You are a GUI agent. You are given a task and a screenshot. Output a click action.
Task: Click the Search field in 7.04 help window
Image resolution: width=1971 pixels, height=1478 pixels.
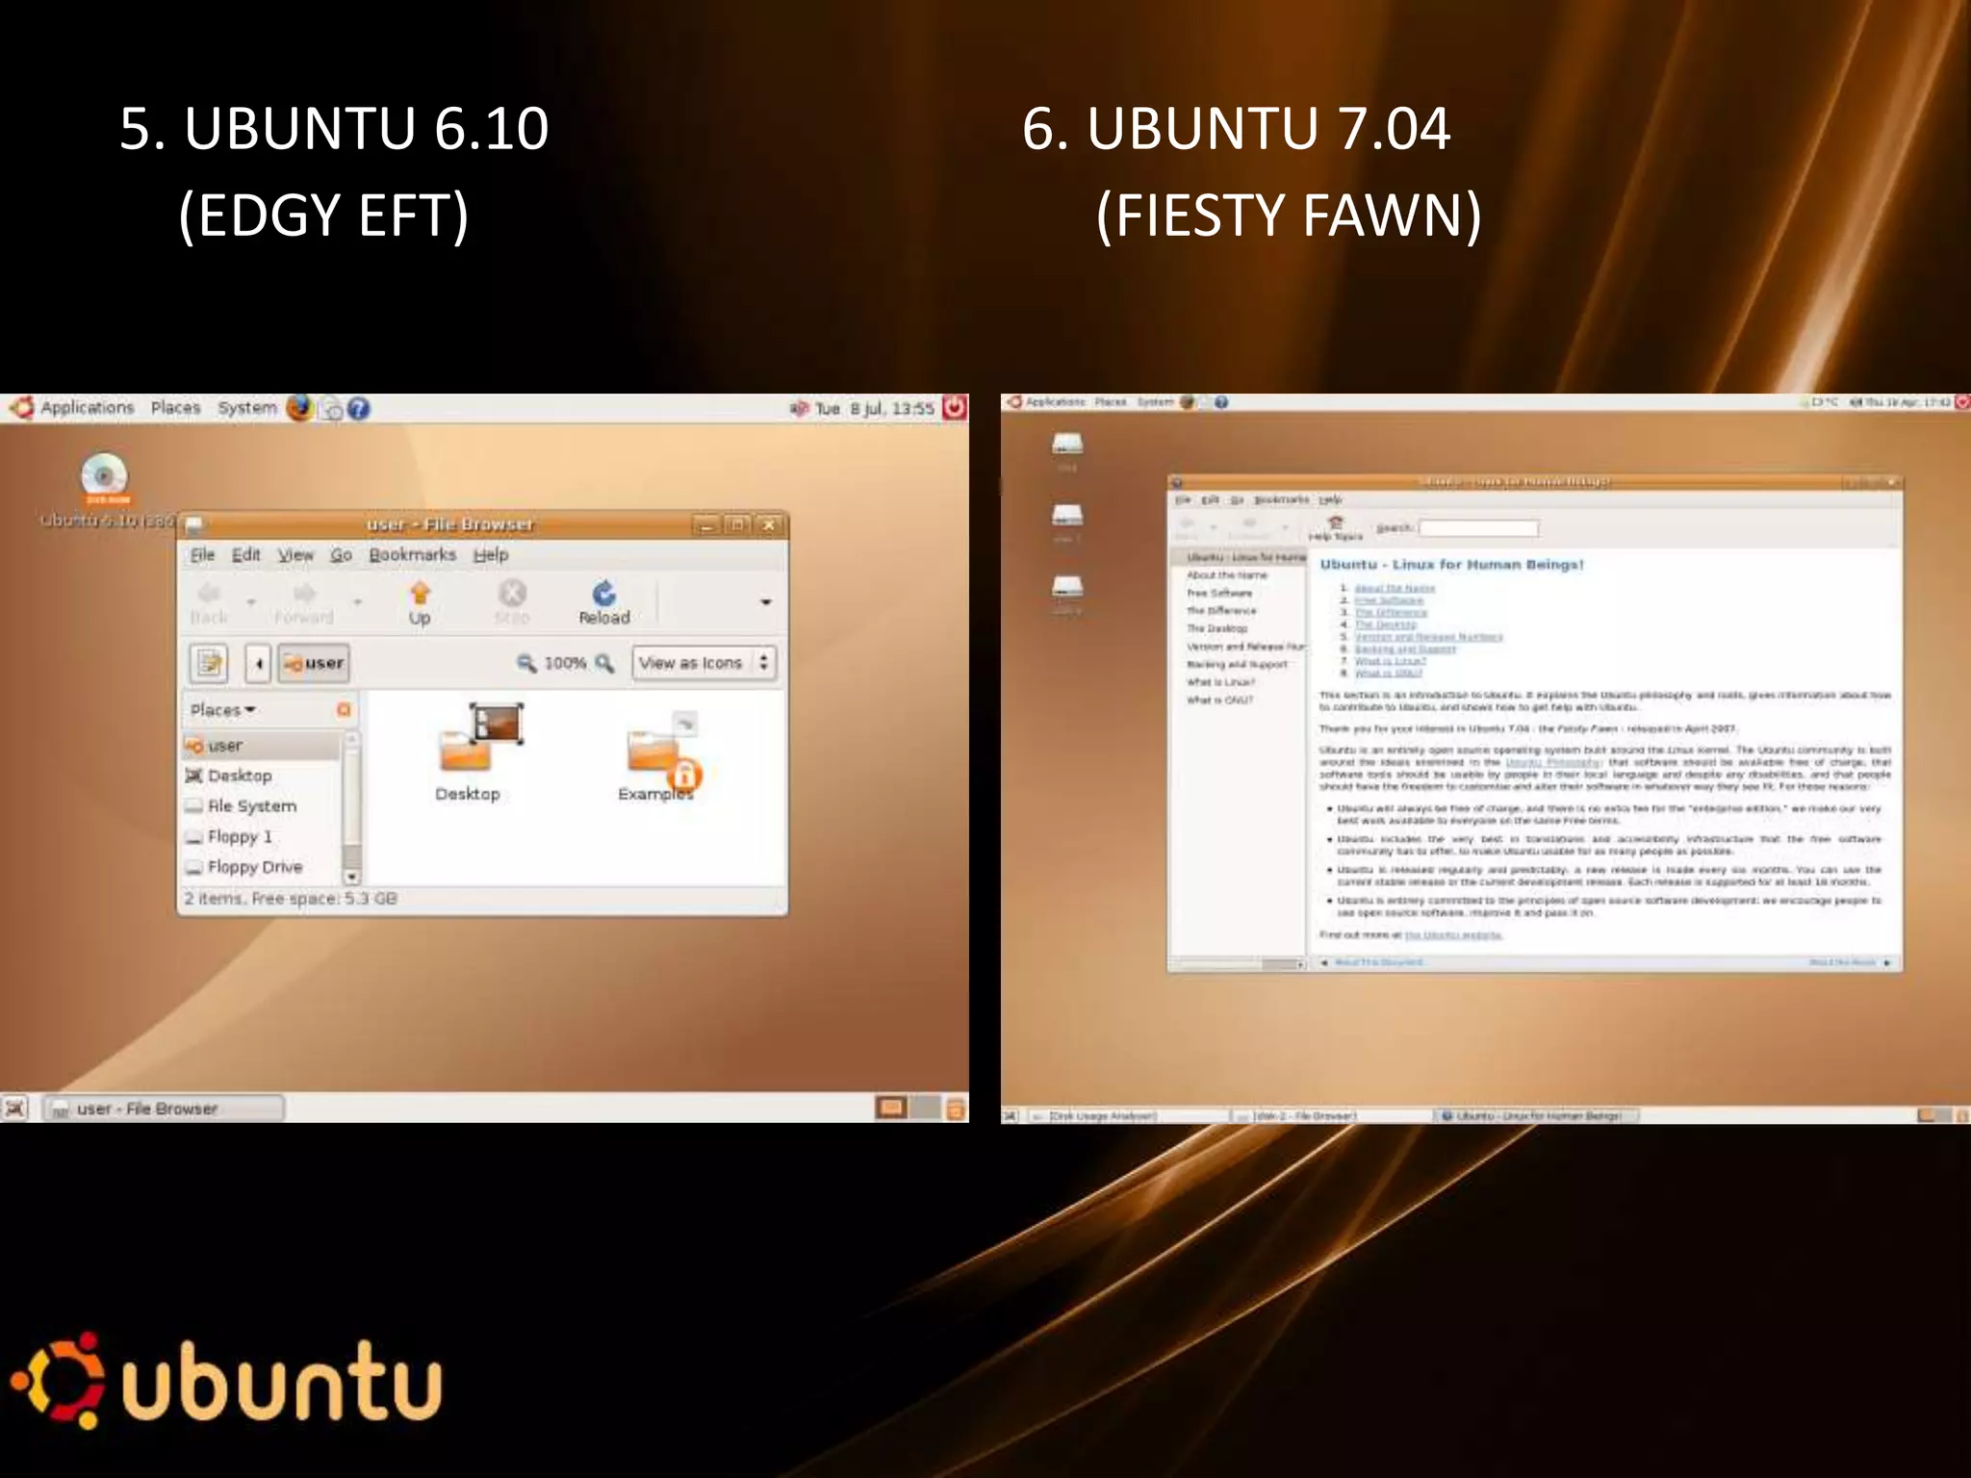point(1479,528)
